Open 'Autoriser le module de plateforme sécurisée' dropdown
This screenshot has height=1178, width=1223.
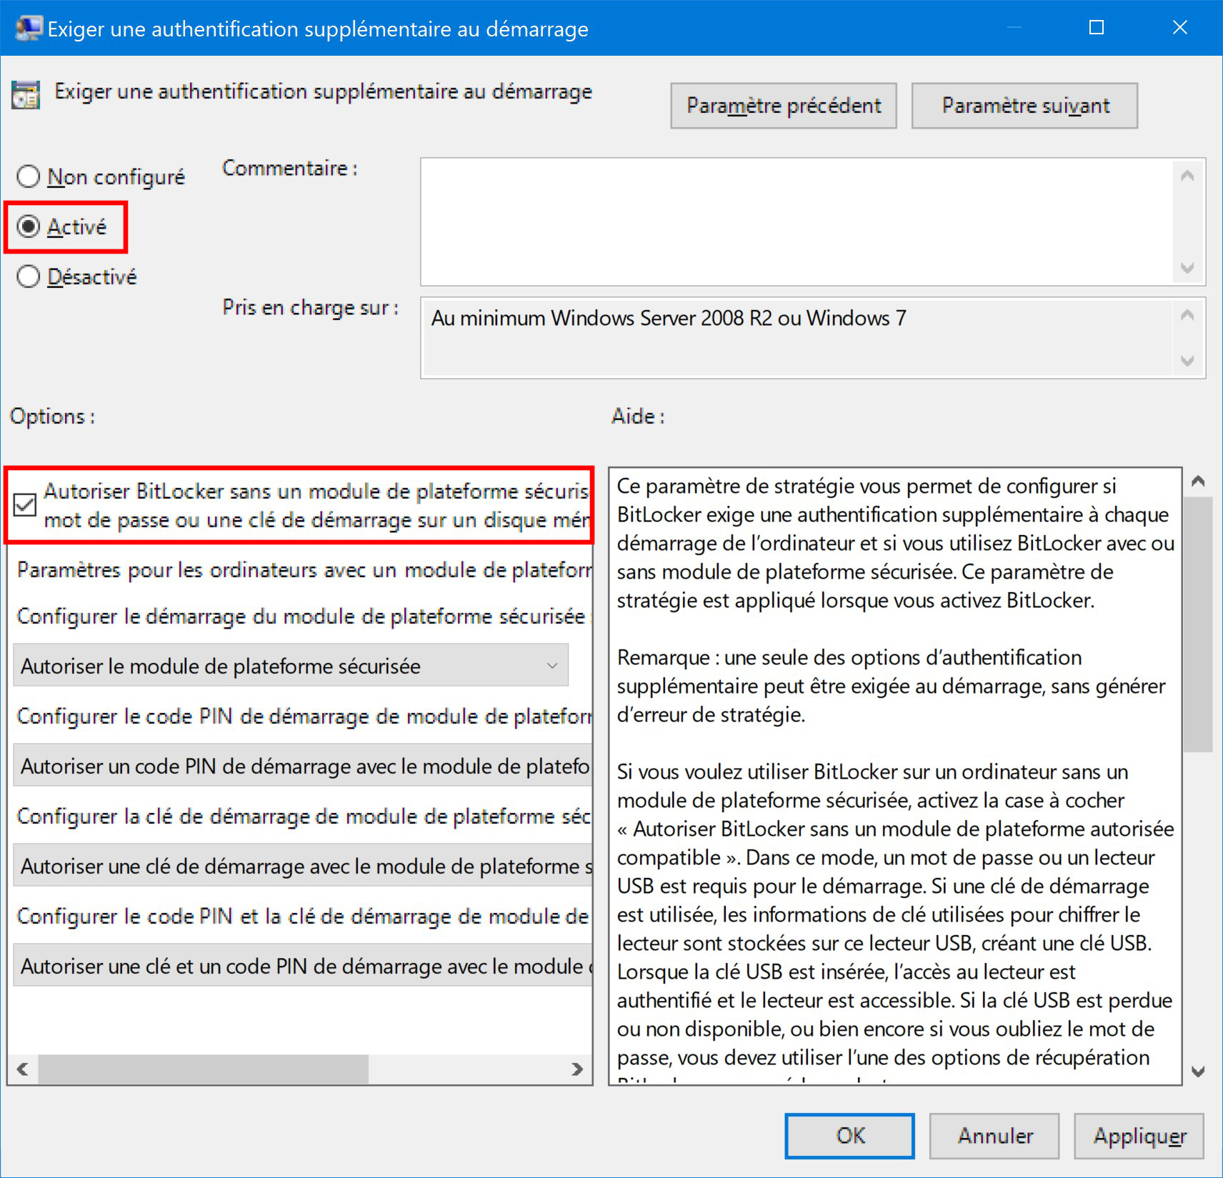(291, 665)
